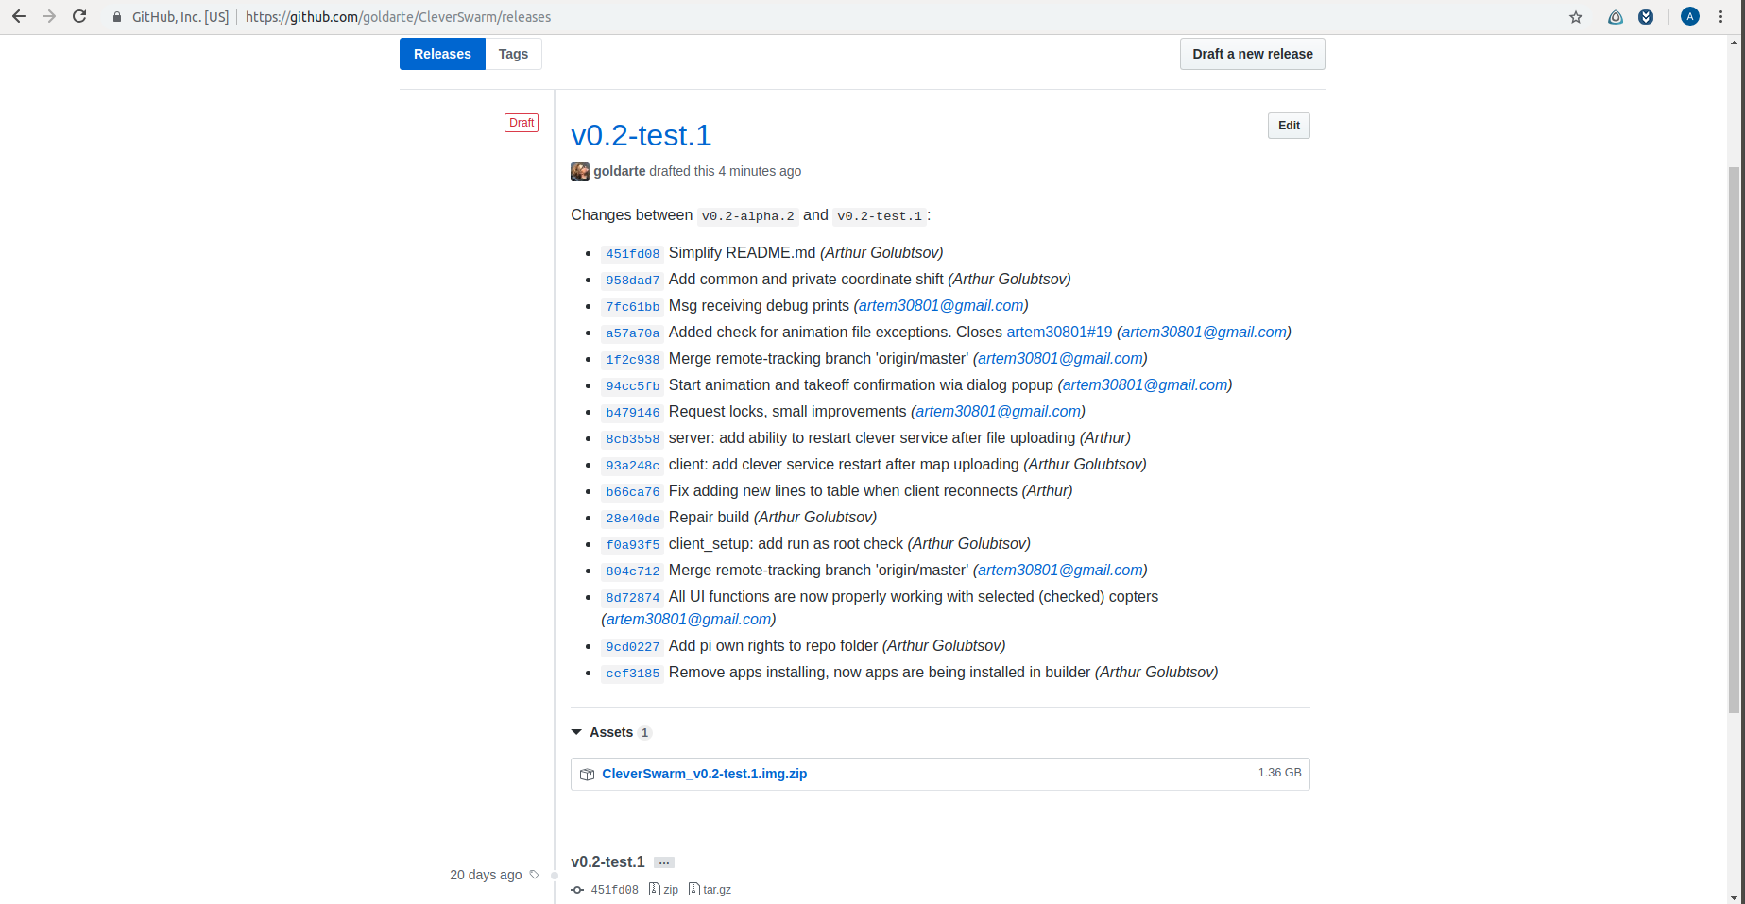This screenshot has height=904, width=1745.
Task: Download CleverSwarm_v0.2-test.1.img.zip asset
Action: 704,774
